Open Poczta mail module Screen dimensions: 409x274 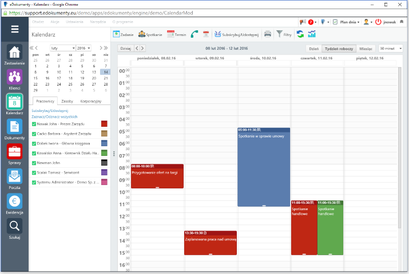click(14, 177)
